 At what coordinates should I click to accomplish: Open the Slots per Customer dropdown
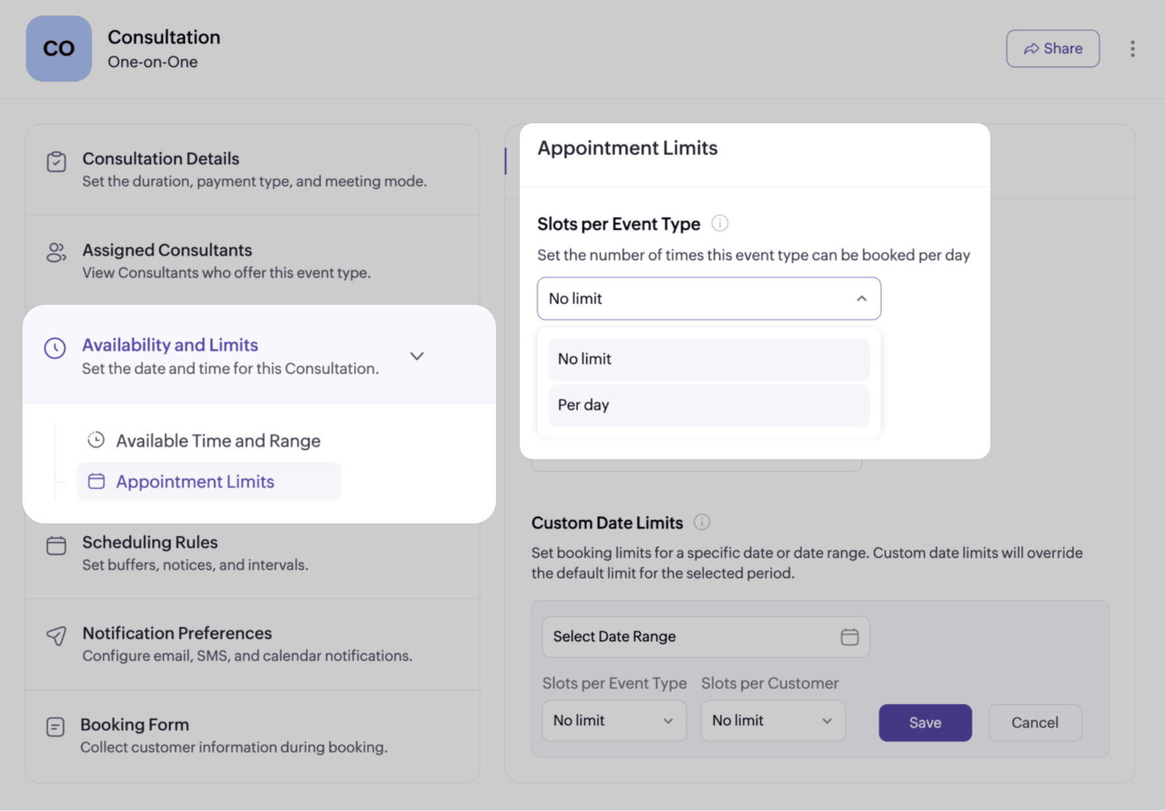coord(772,721)
